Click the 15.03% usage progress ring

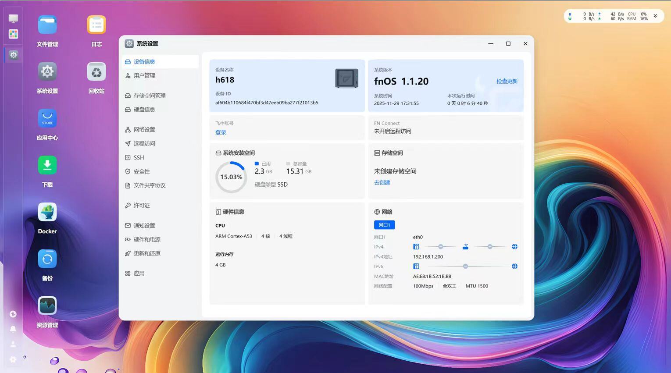(x=231, y=177)
